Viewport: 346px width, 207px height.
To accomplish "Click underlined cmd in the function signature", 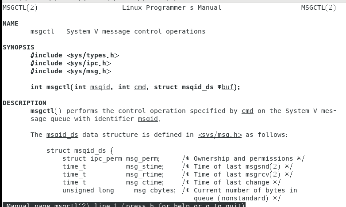I will [x=140, y=87].
